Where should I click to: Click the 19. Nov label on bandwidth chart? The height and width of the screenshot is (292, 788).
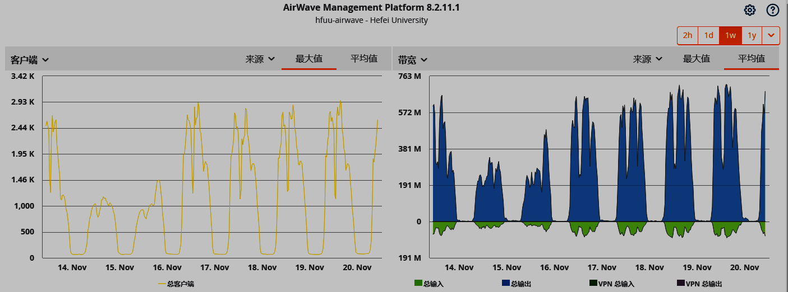[x=697, y=267]
